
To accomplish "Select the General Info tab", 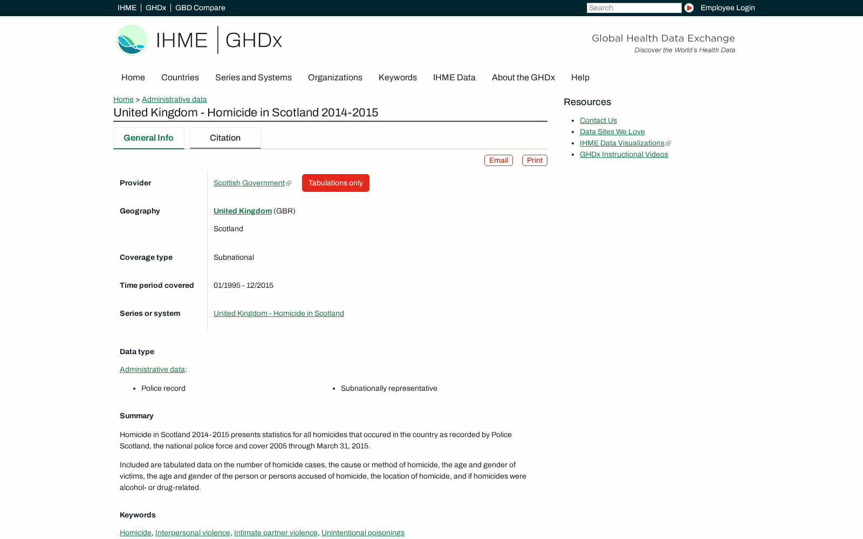I will click(149, 138).
